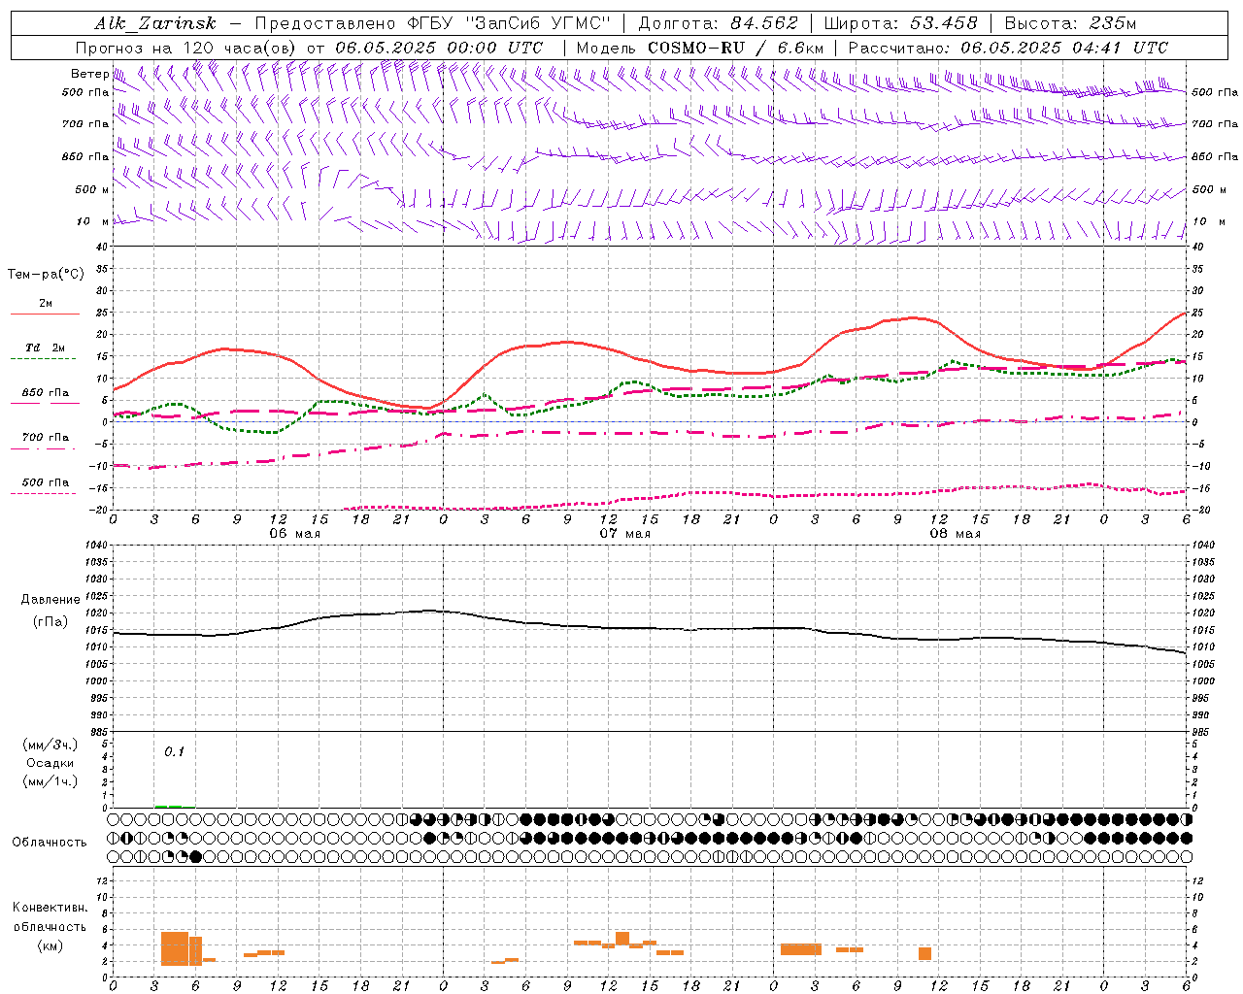Screen dimensions: 1243x994
Task: Click the tallest orange convective bar on 06 мая
Action: 175,948
